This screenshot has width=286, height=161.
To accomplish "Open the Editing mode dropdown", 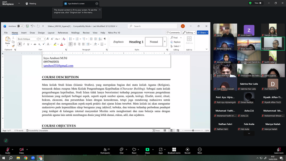I will [189, 33].
